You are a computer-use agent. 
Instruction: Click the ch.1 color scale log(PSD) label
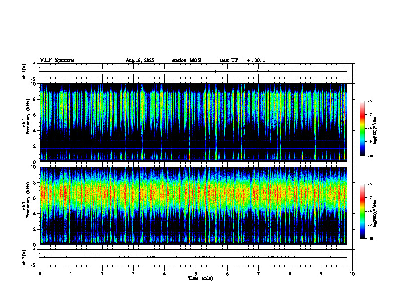[375, 130]
